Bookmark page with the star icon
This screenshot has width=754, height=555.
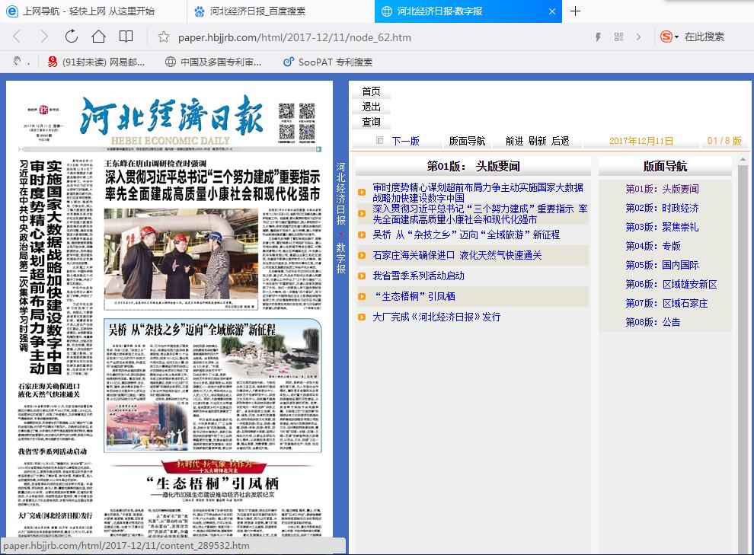point(163,37)
